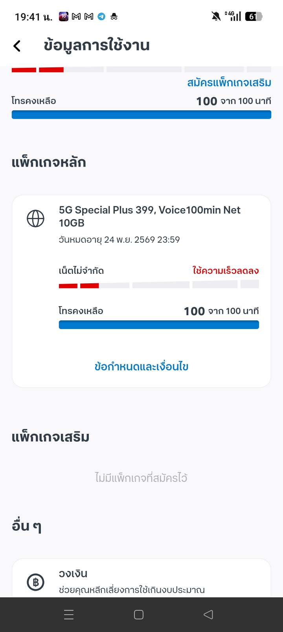The width and height of the screenshot is (283, 632).
Task: Open the สมัครแพ็กเกจเสริม link
Action: [229, 83]
